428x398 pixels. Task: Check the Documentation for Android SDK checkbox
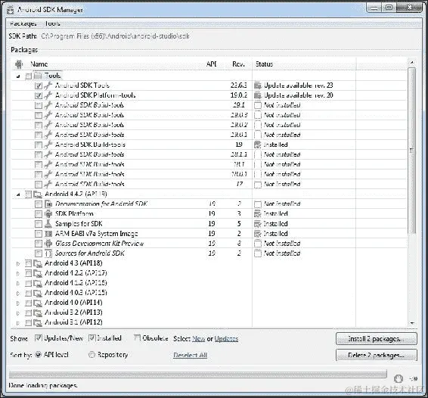[x=39, y=204]
